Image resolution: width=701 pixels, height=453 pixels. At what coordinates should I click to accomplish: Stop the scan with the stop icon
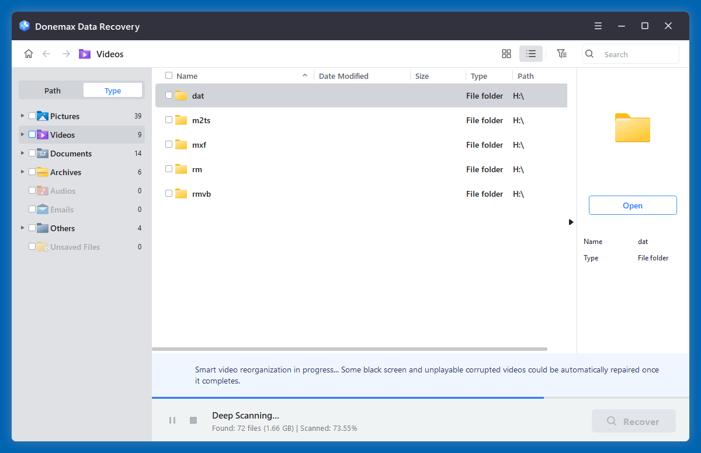[x=193, y=420]
